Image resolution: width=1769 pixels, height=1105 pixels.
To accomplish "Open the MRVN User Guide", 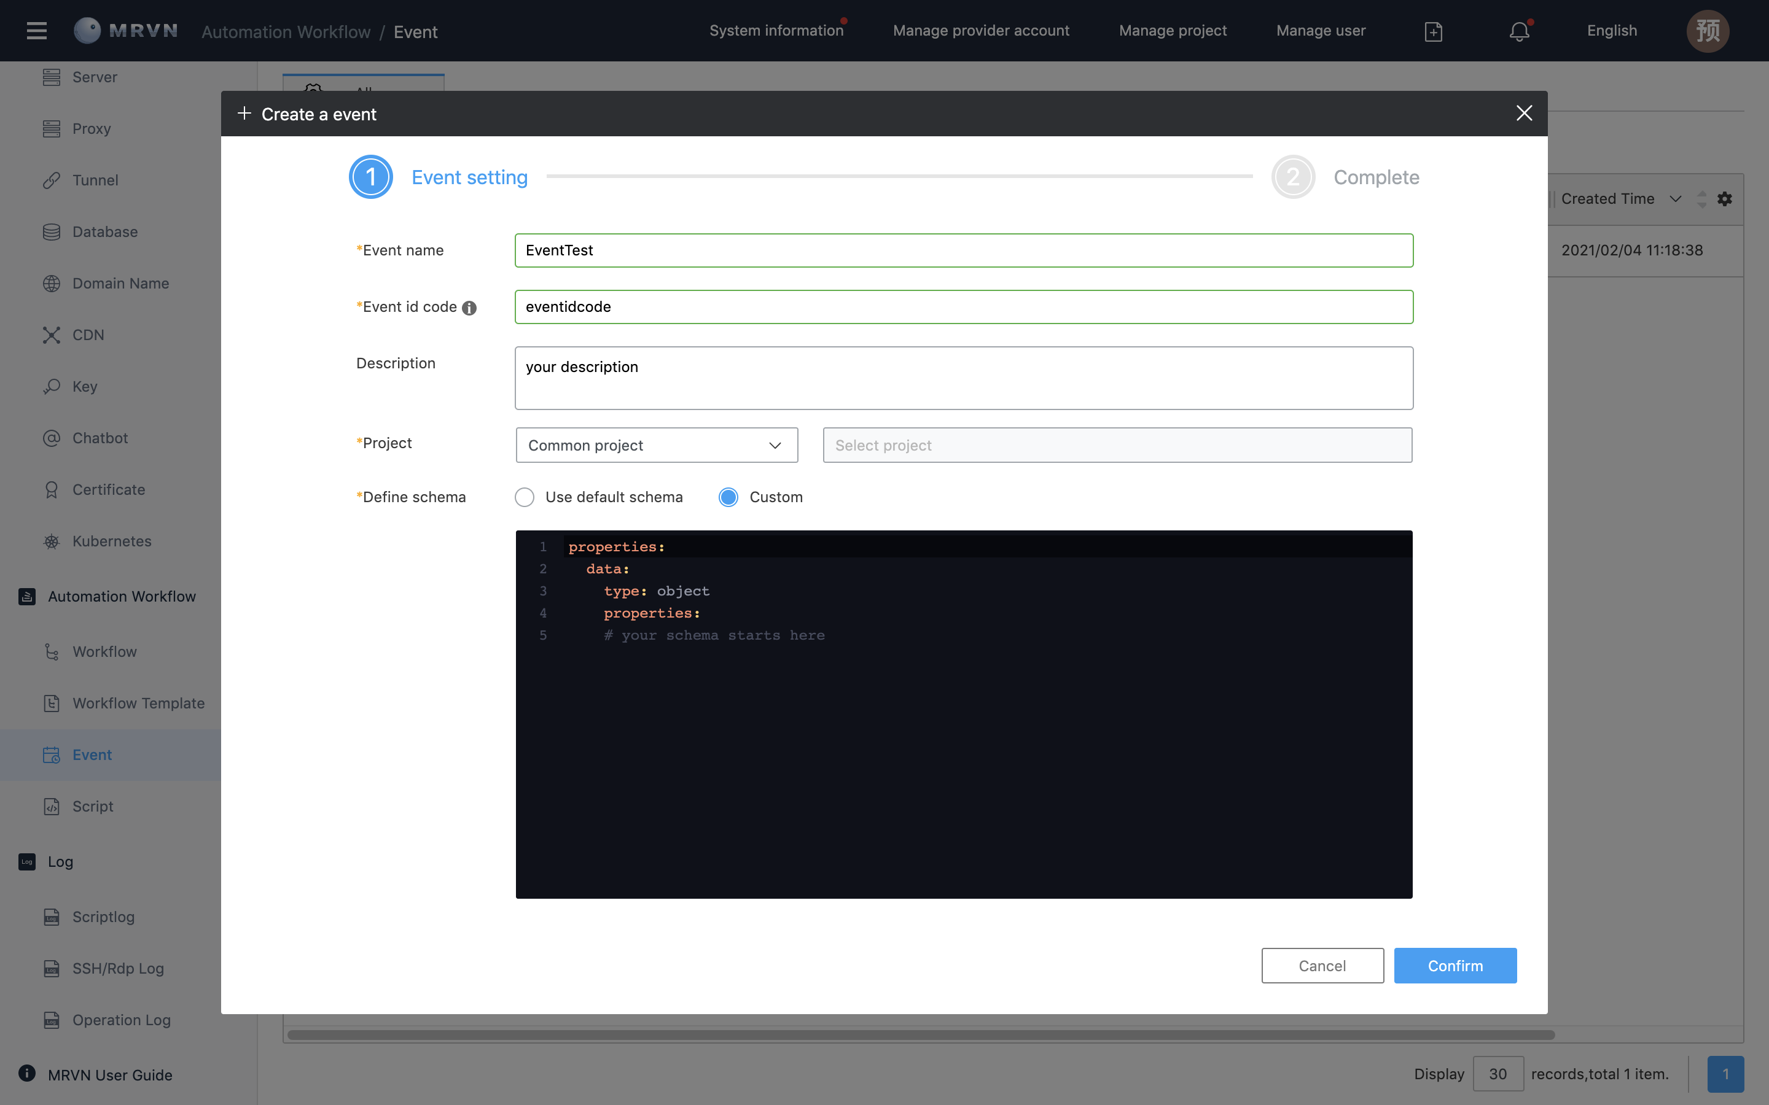I will 109,1074.
